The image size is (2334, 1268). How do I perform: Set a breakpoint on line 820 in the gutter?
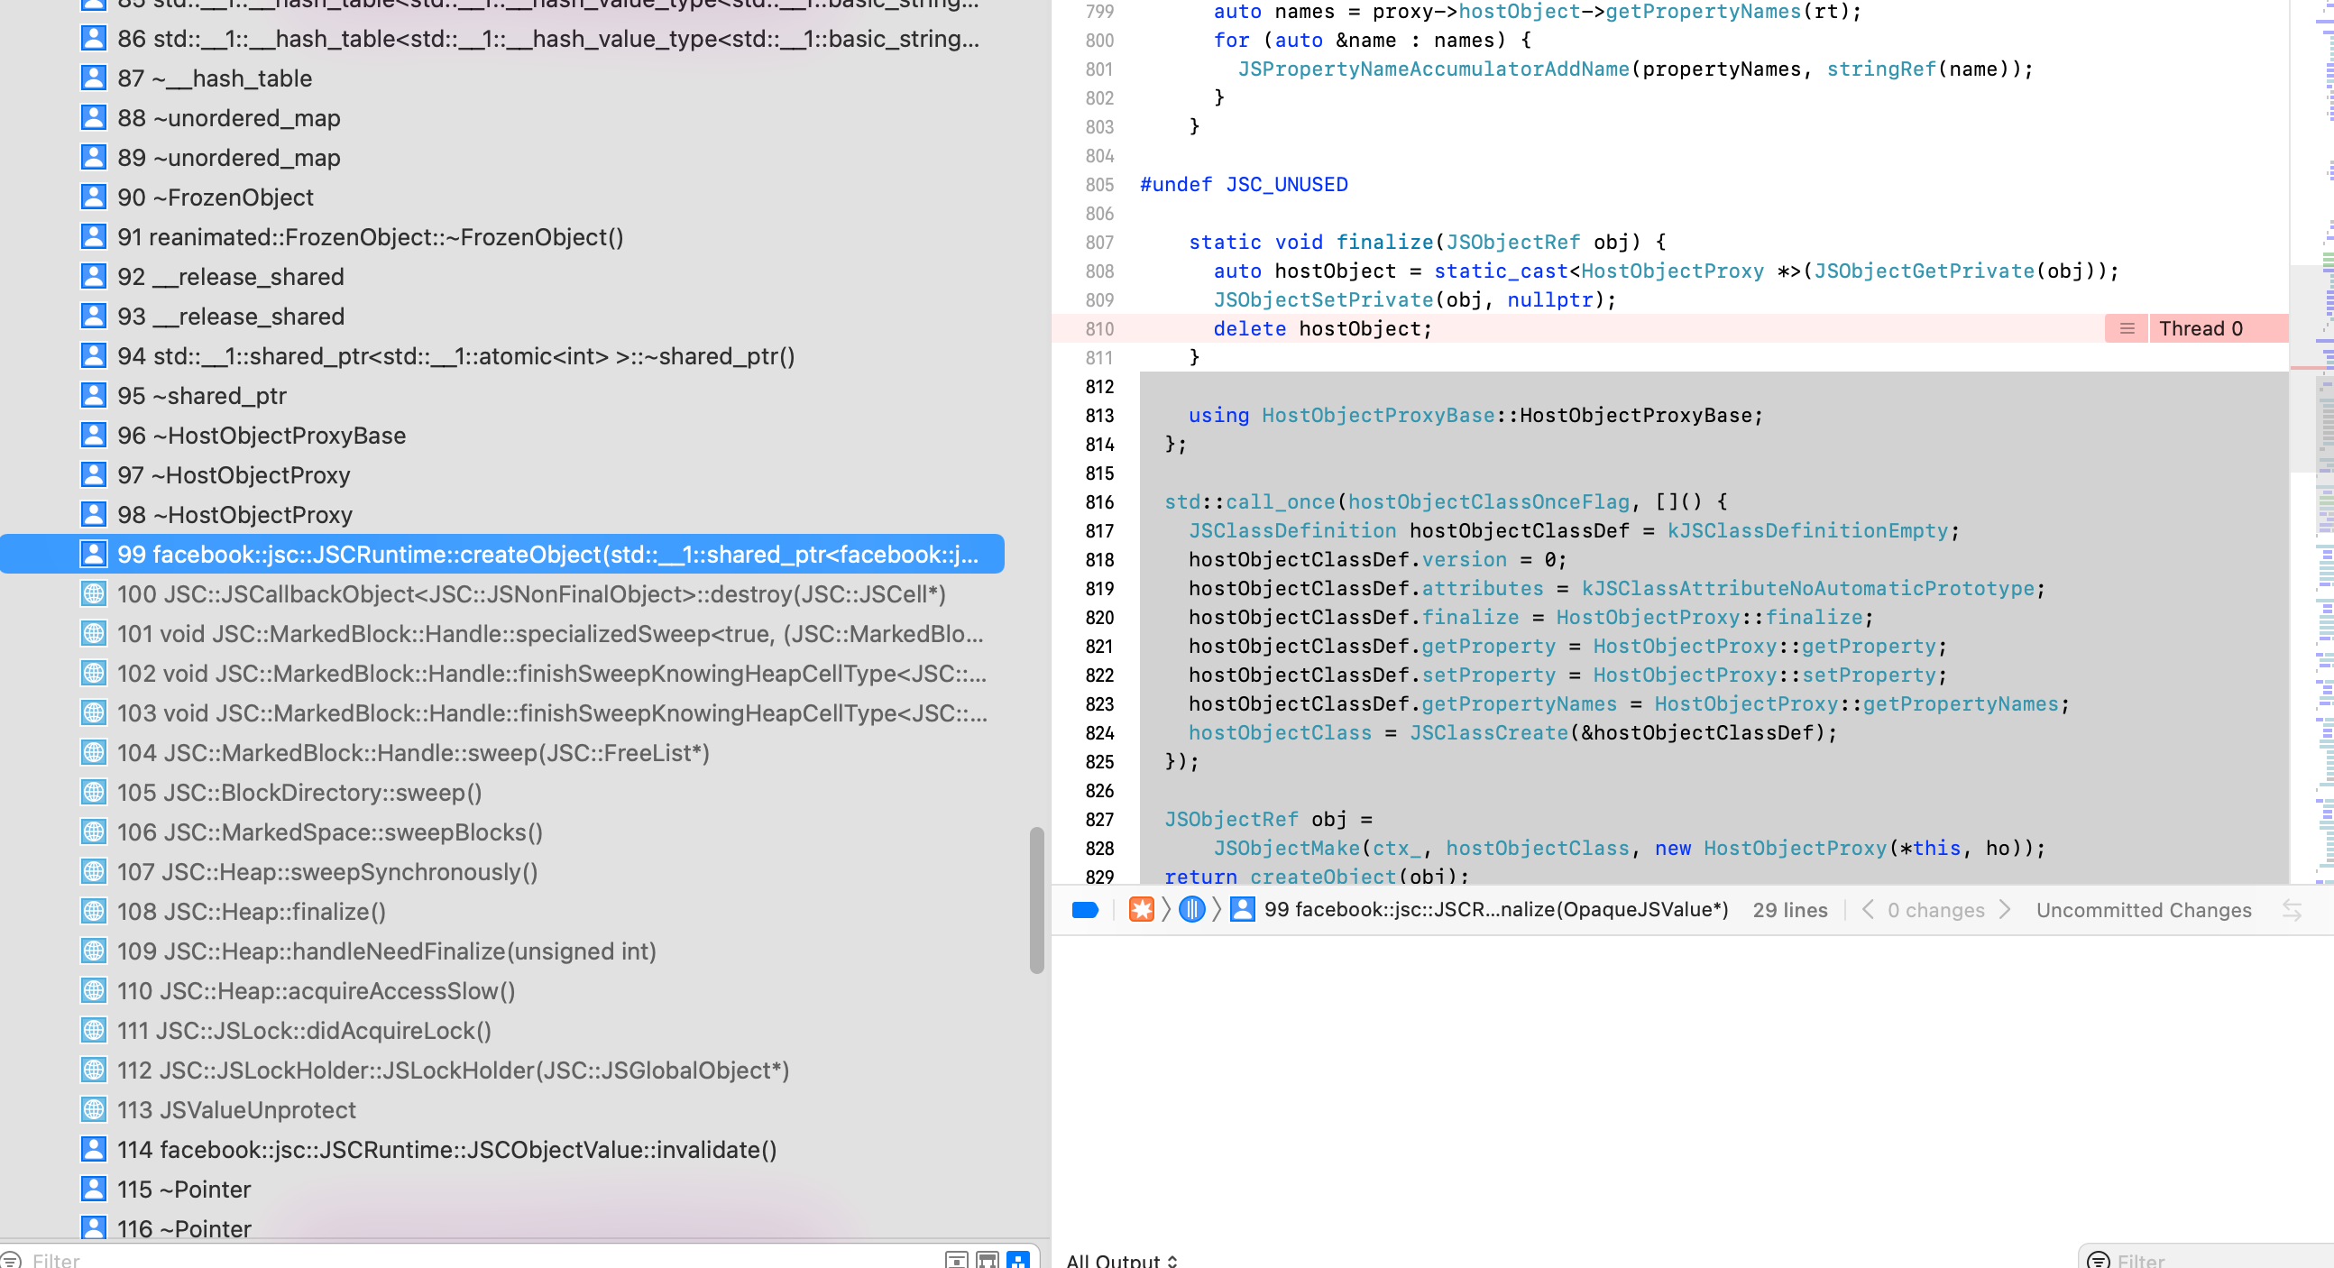pos(1099,617)
